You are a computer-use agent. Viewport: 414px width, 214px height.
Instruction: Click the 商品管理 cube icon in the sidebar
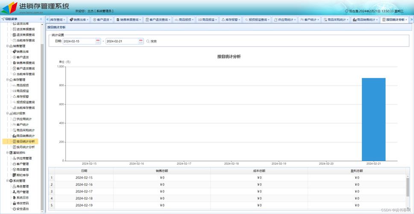coord(15,169)
